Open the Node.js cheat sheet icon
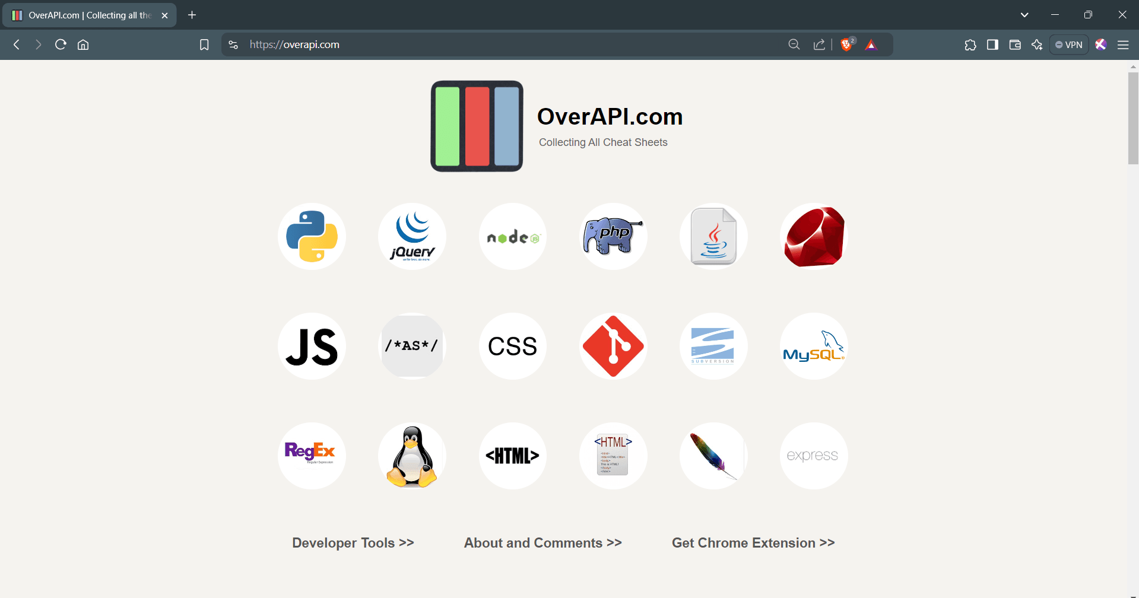Viewport: 1139px width, 598px height. (x=513, y=236)
